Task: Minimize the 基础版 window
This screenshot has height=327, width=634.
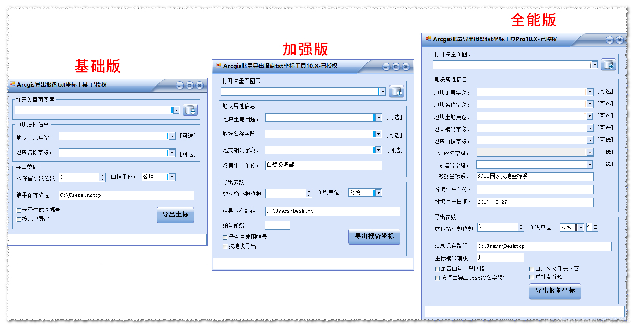Action: (x=180, y=85)
